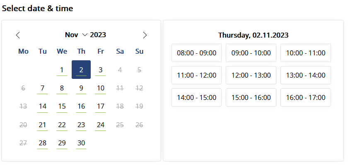Select November 24 in the calendar
The width and height of the screenshot is (348, 166).
pyautogui.click(x=101, y=125)
